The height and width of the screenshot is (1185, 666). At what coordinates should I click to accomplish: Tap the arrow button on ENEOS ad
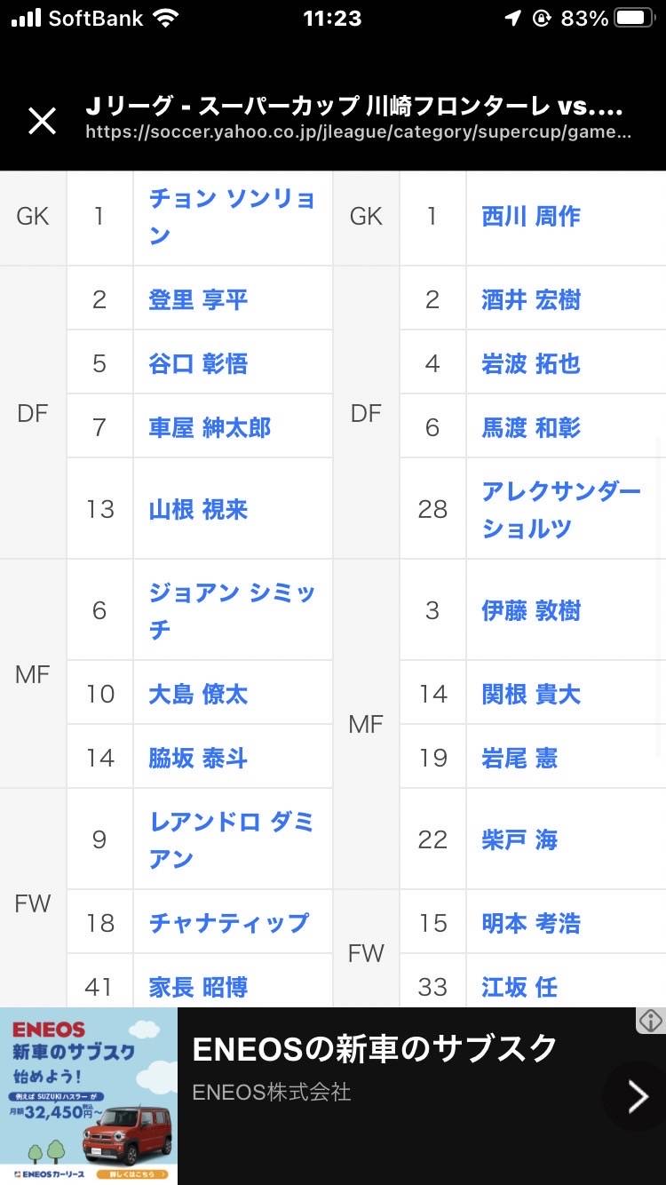click(637, 1097)
